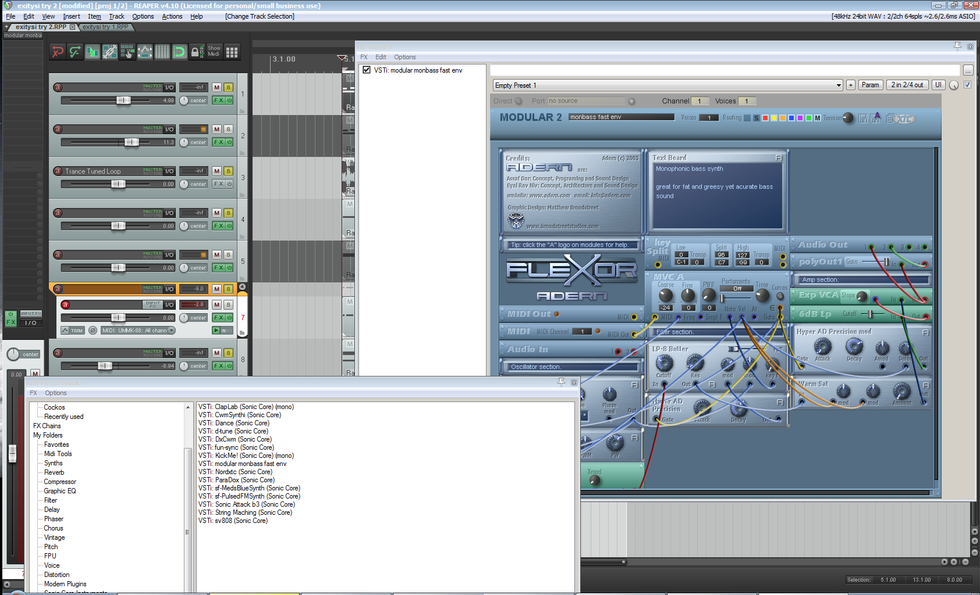Screen dimensions: 980x595
Task: Mute the Trance Tuned Loop track
Action: click(x=216, y=171)
